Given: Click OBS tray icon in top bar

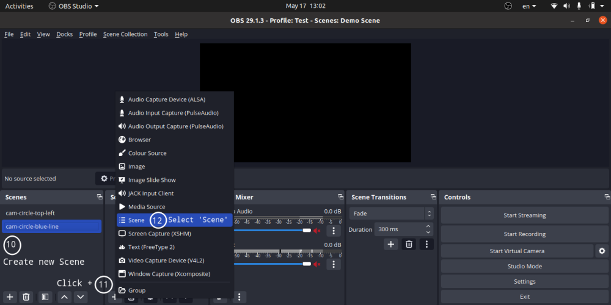Looking at the screenshot, I should [508, 6].
